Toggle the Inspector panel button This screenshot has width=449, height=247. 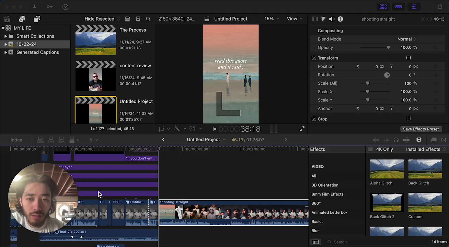[414, 7]
